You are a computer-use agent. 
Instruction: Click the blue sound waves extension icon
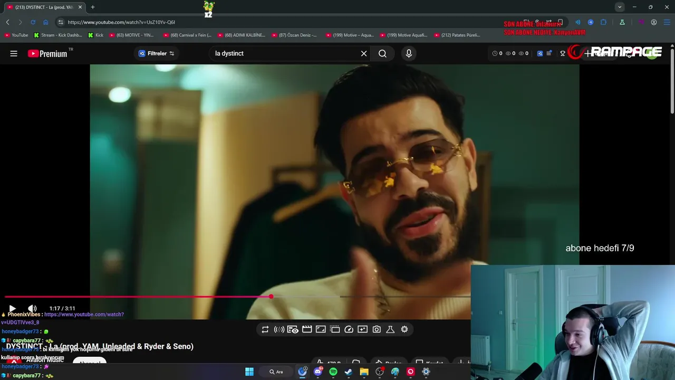[x=577, y=22]
